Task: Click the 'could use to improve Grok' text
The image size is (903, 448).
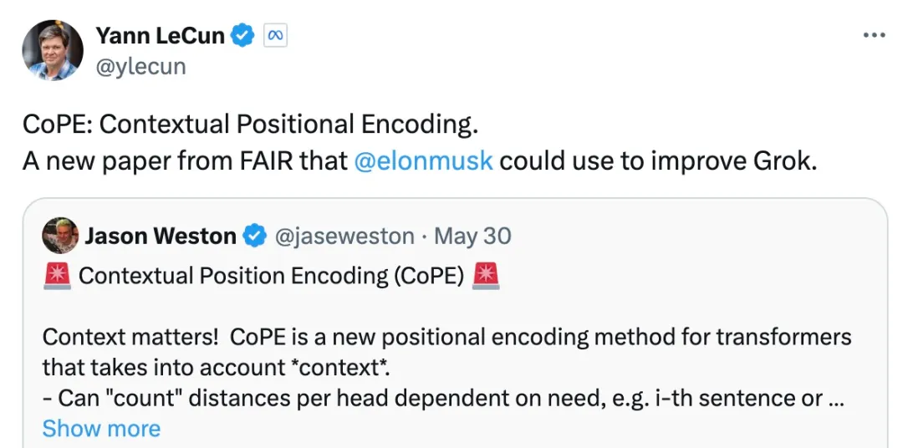Action: (x=658, y=161)
